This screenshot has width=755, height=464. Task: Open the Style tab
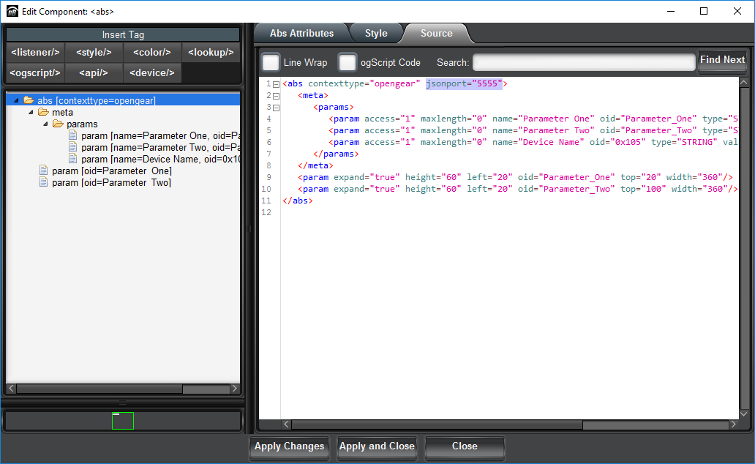376,34
